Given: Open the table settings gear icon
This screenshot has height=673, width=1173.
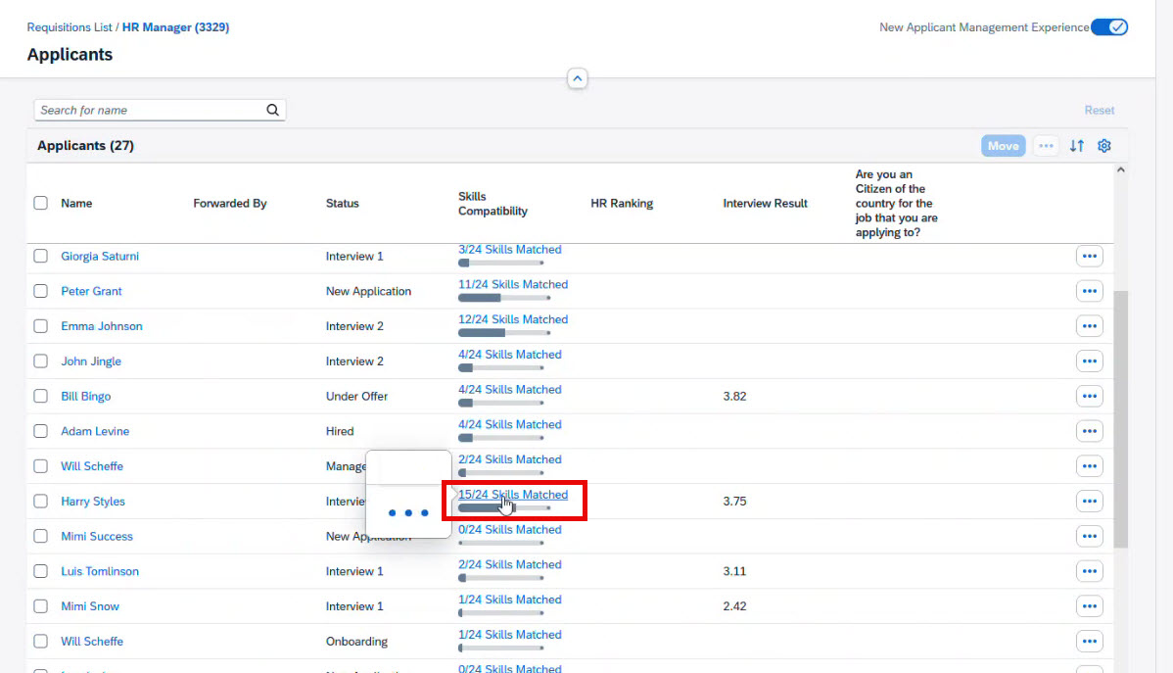Looking at the screenshot, I should pyautogui.click(x=1104, y=146).
